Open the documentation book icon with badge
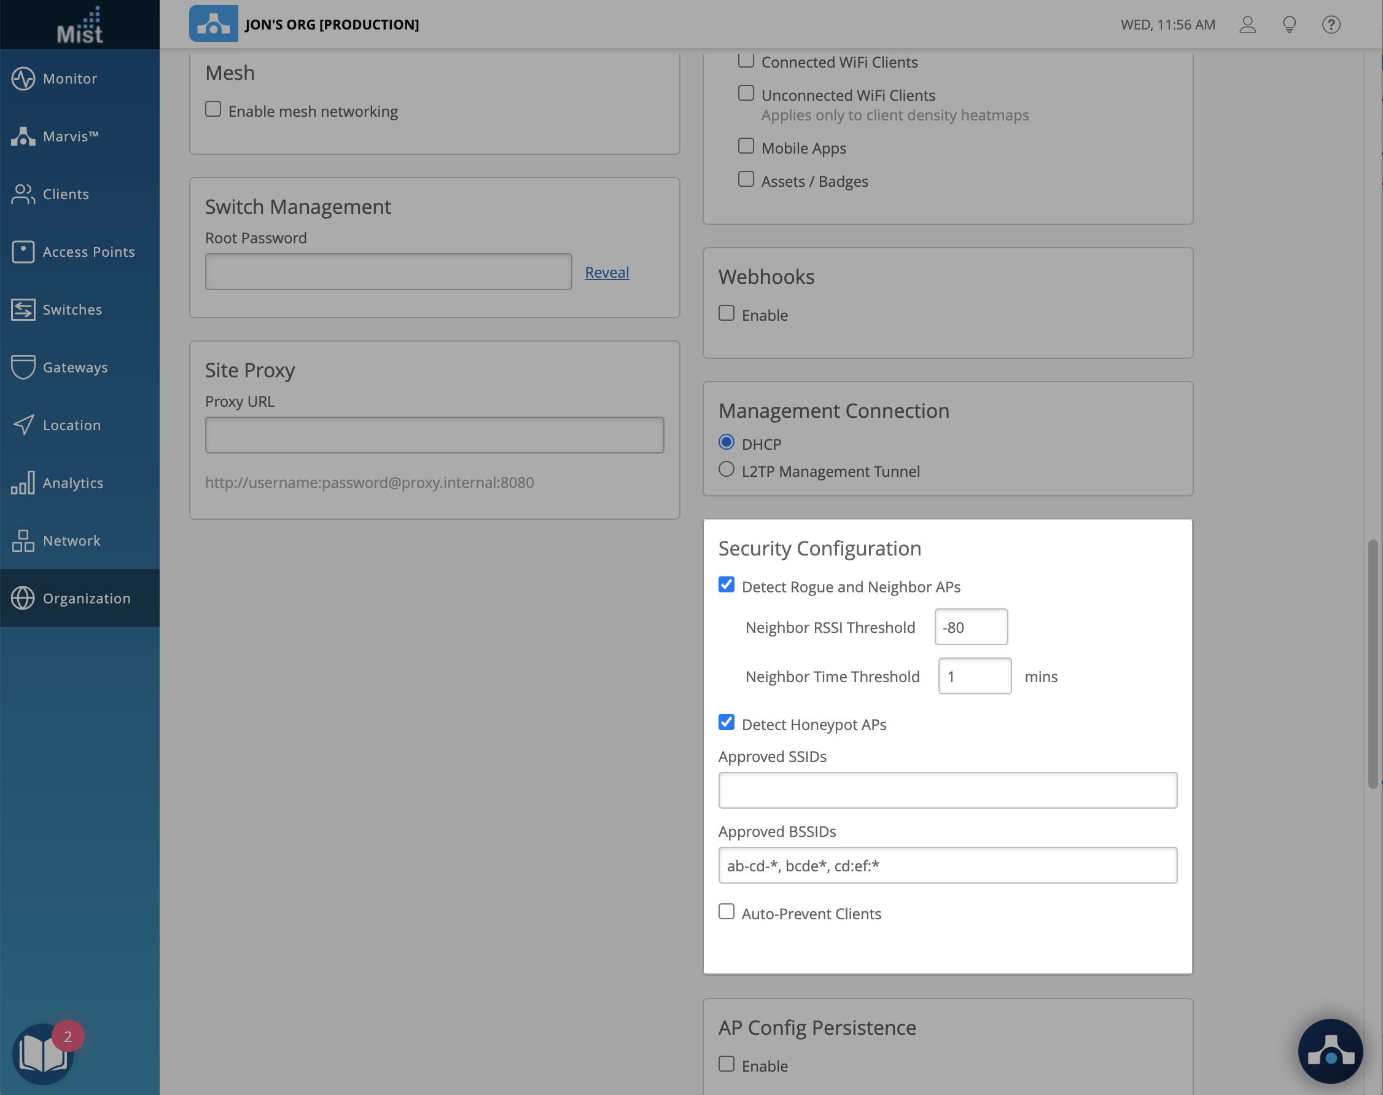1383x1095 pixels. click(x=44, y=1053)
